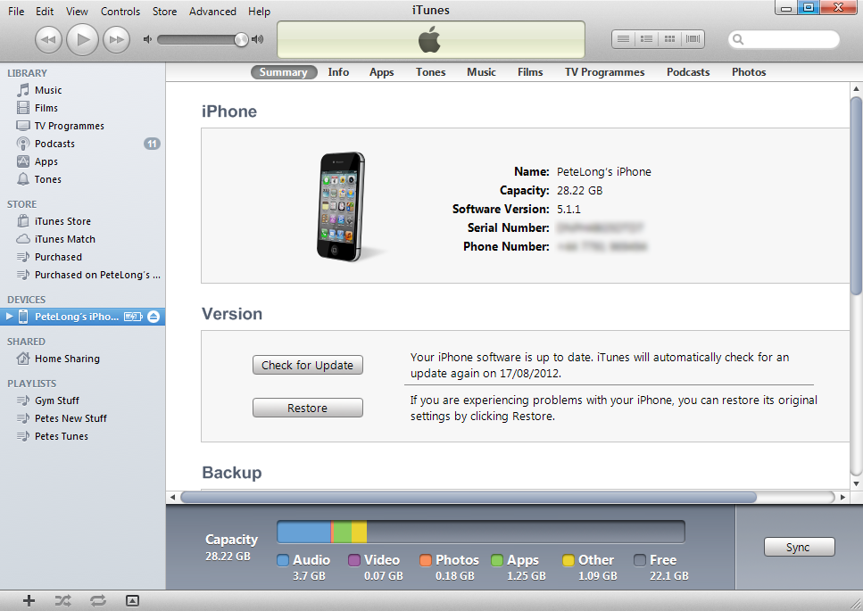Open the Advanced menu
The width and height of the screenshot is (863, 611).
tap(212, 11)
